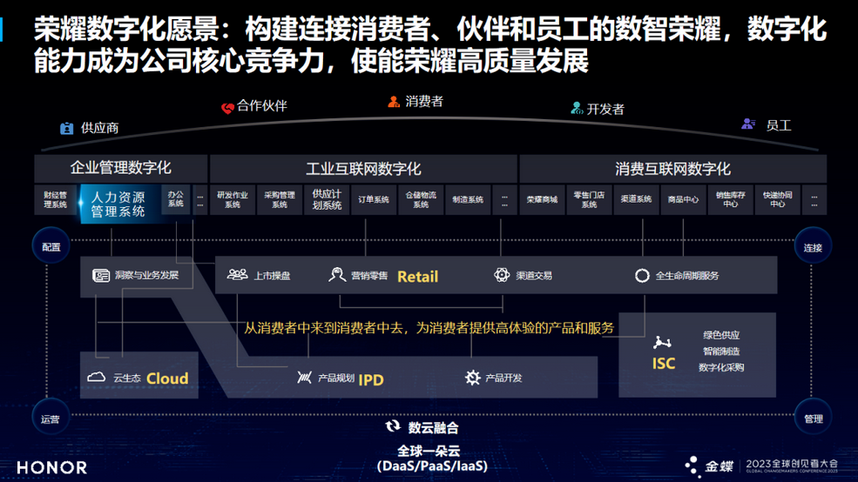Click the 办公系统 box
Screen dimensions: 858x482
pos(176,199)
